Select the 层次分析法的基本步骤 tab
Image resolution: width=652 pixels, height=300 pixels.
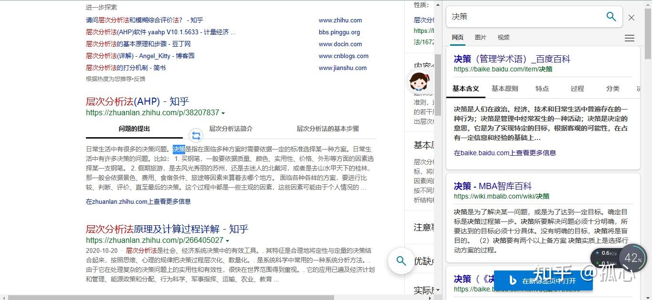tap(328, 129)
